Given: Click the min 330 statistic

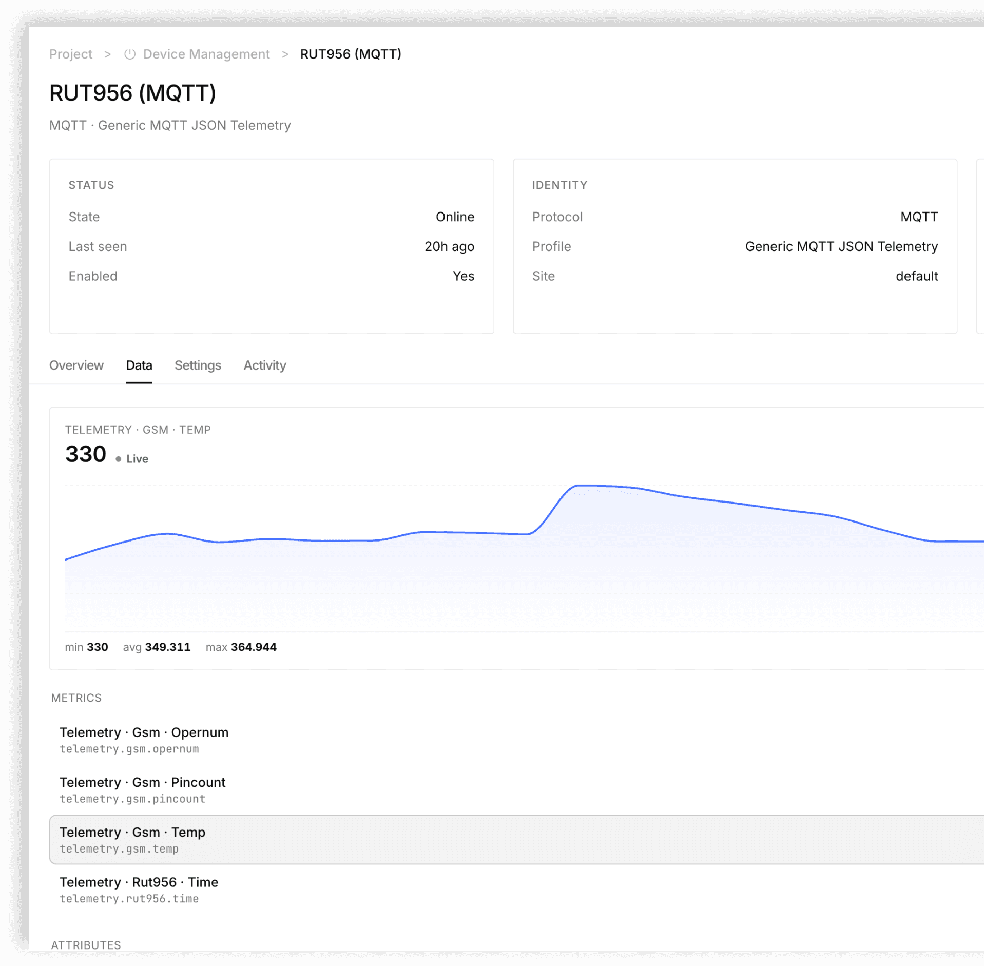Looking at the screenshot, I should 86,647.
